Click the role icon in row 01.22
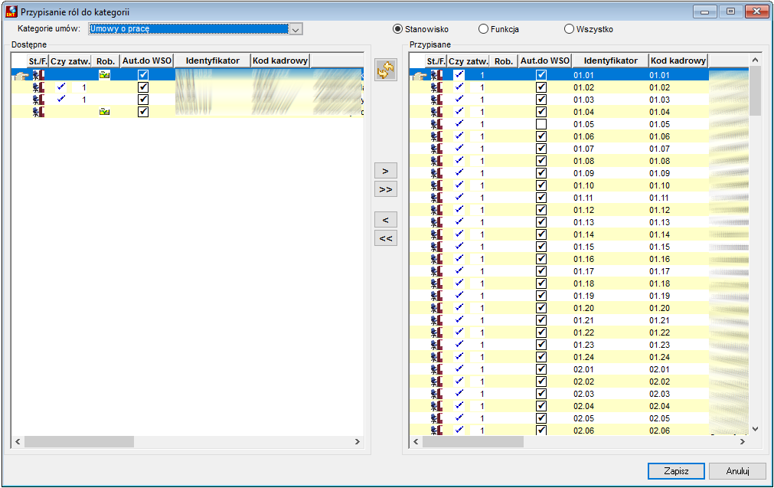Viewport: 774px width, 488px height. coord(436,332)
